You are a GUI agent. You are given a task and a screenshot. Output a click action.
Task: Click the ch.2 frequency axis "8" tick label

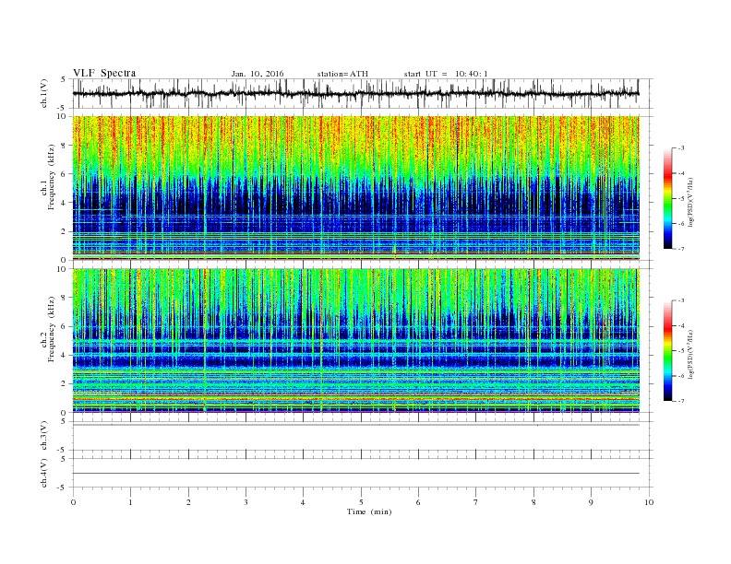65,298
